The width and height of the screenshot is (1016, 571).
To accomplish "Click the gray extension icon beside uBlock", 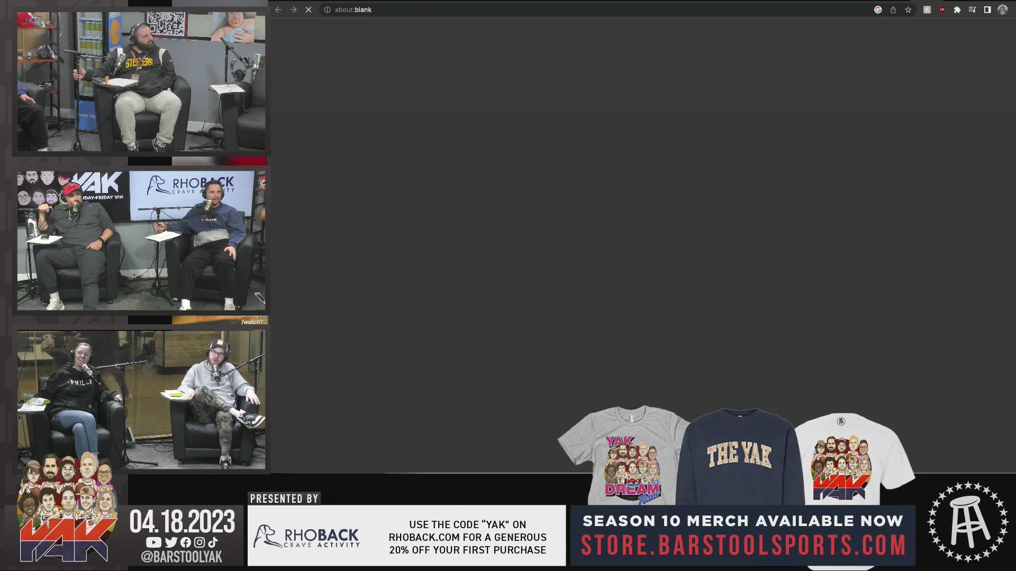I will tap(927, 10).
